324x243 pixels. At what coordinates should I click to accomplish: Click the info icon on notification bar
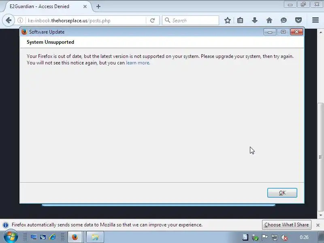(x=6, y=225)
